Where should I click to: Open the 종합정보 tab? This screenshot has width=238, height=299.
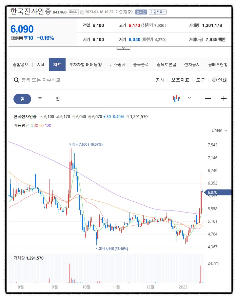coord(21,65)
